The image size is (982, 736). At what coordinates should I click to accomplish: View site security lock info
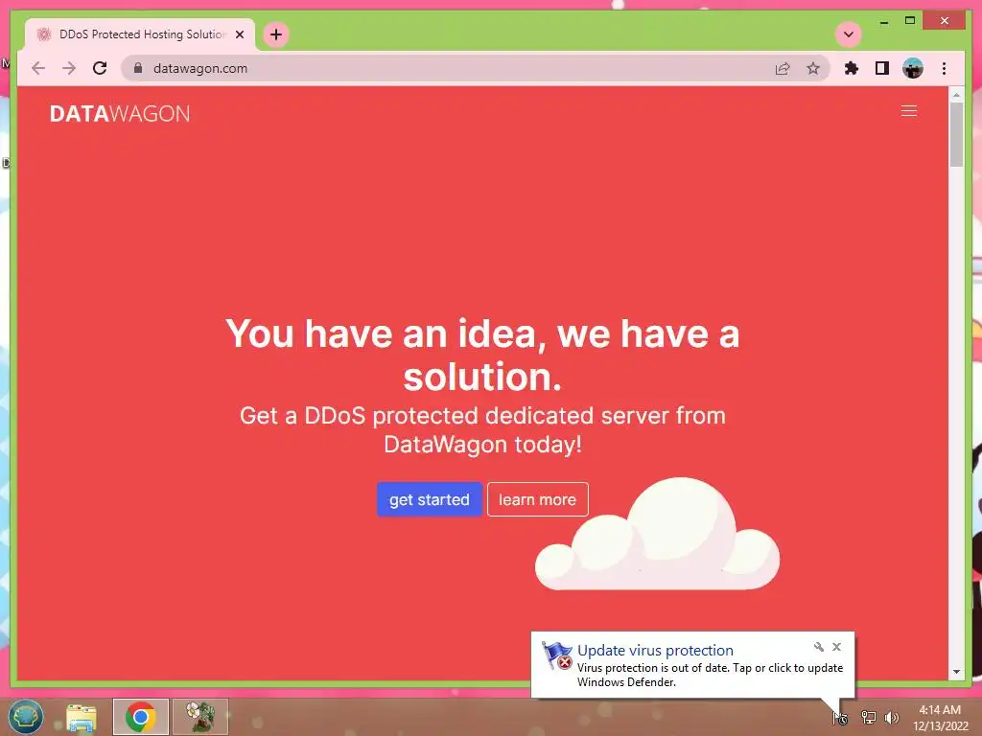(x=138, y=68)
